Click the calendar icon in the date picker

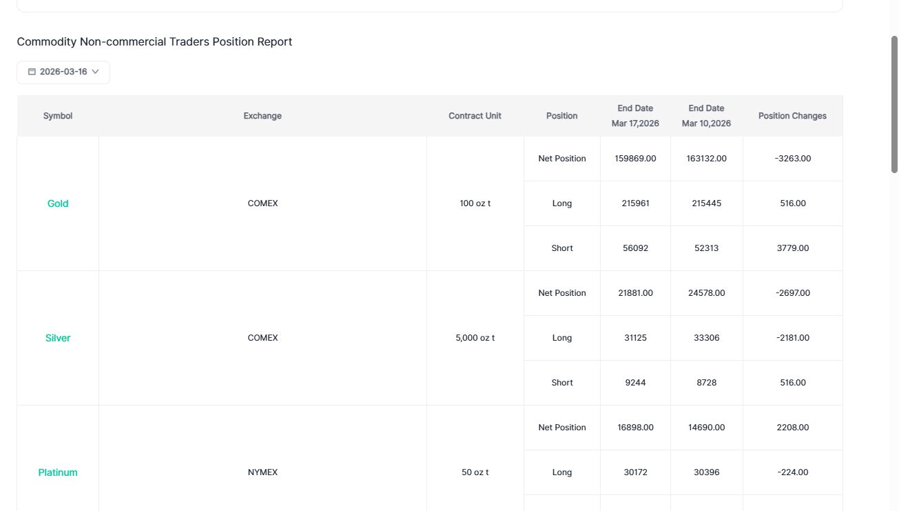point(32,72)
